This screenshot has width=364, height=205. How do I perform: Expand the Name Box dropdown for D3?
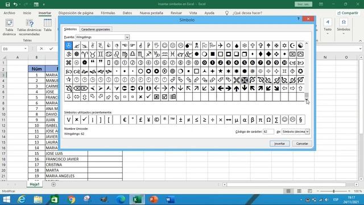click(x=25, y=48)
